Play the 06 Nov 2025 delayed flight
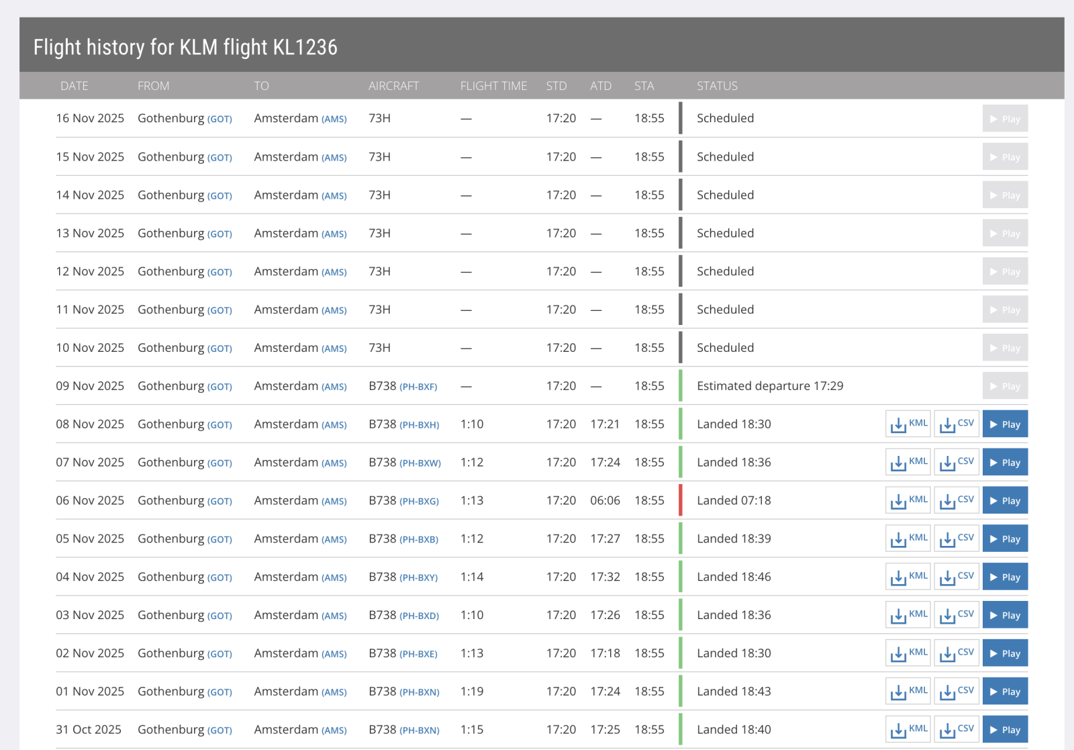 1005,501
